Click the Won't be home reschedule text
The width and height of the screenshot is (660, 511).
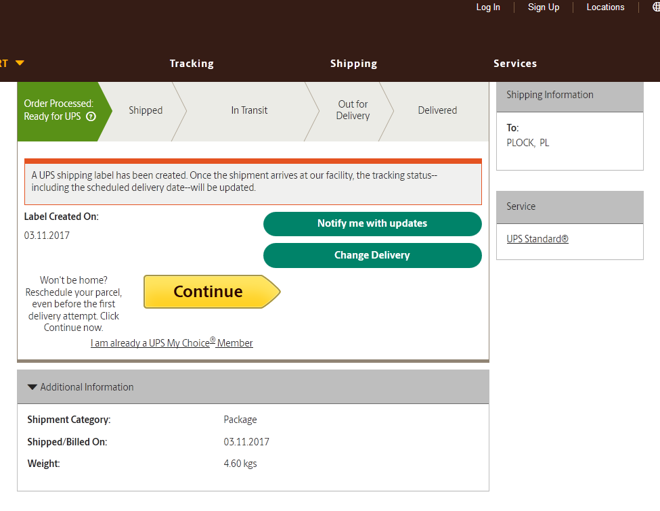coord(74,304)
